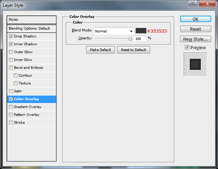
Task: Toggle the Drop Shadow checkbox
Action: (11, 36)
